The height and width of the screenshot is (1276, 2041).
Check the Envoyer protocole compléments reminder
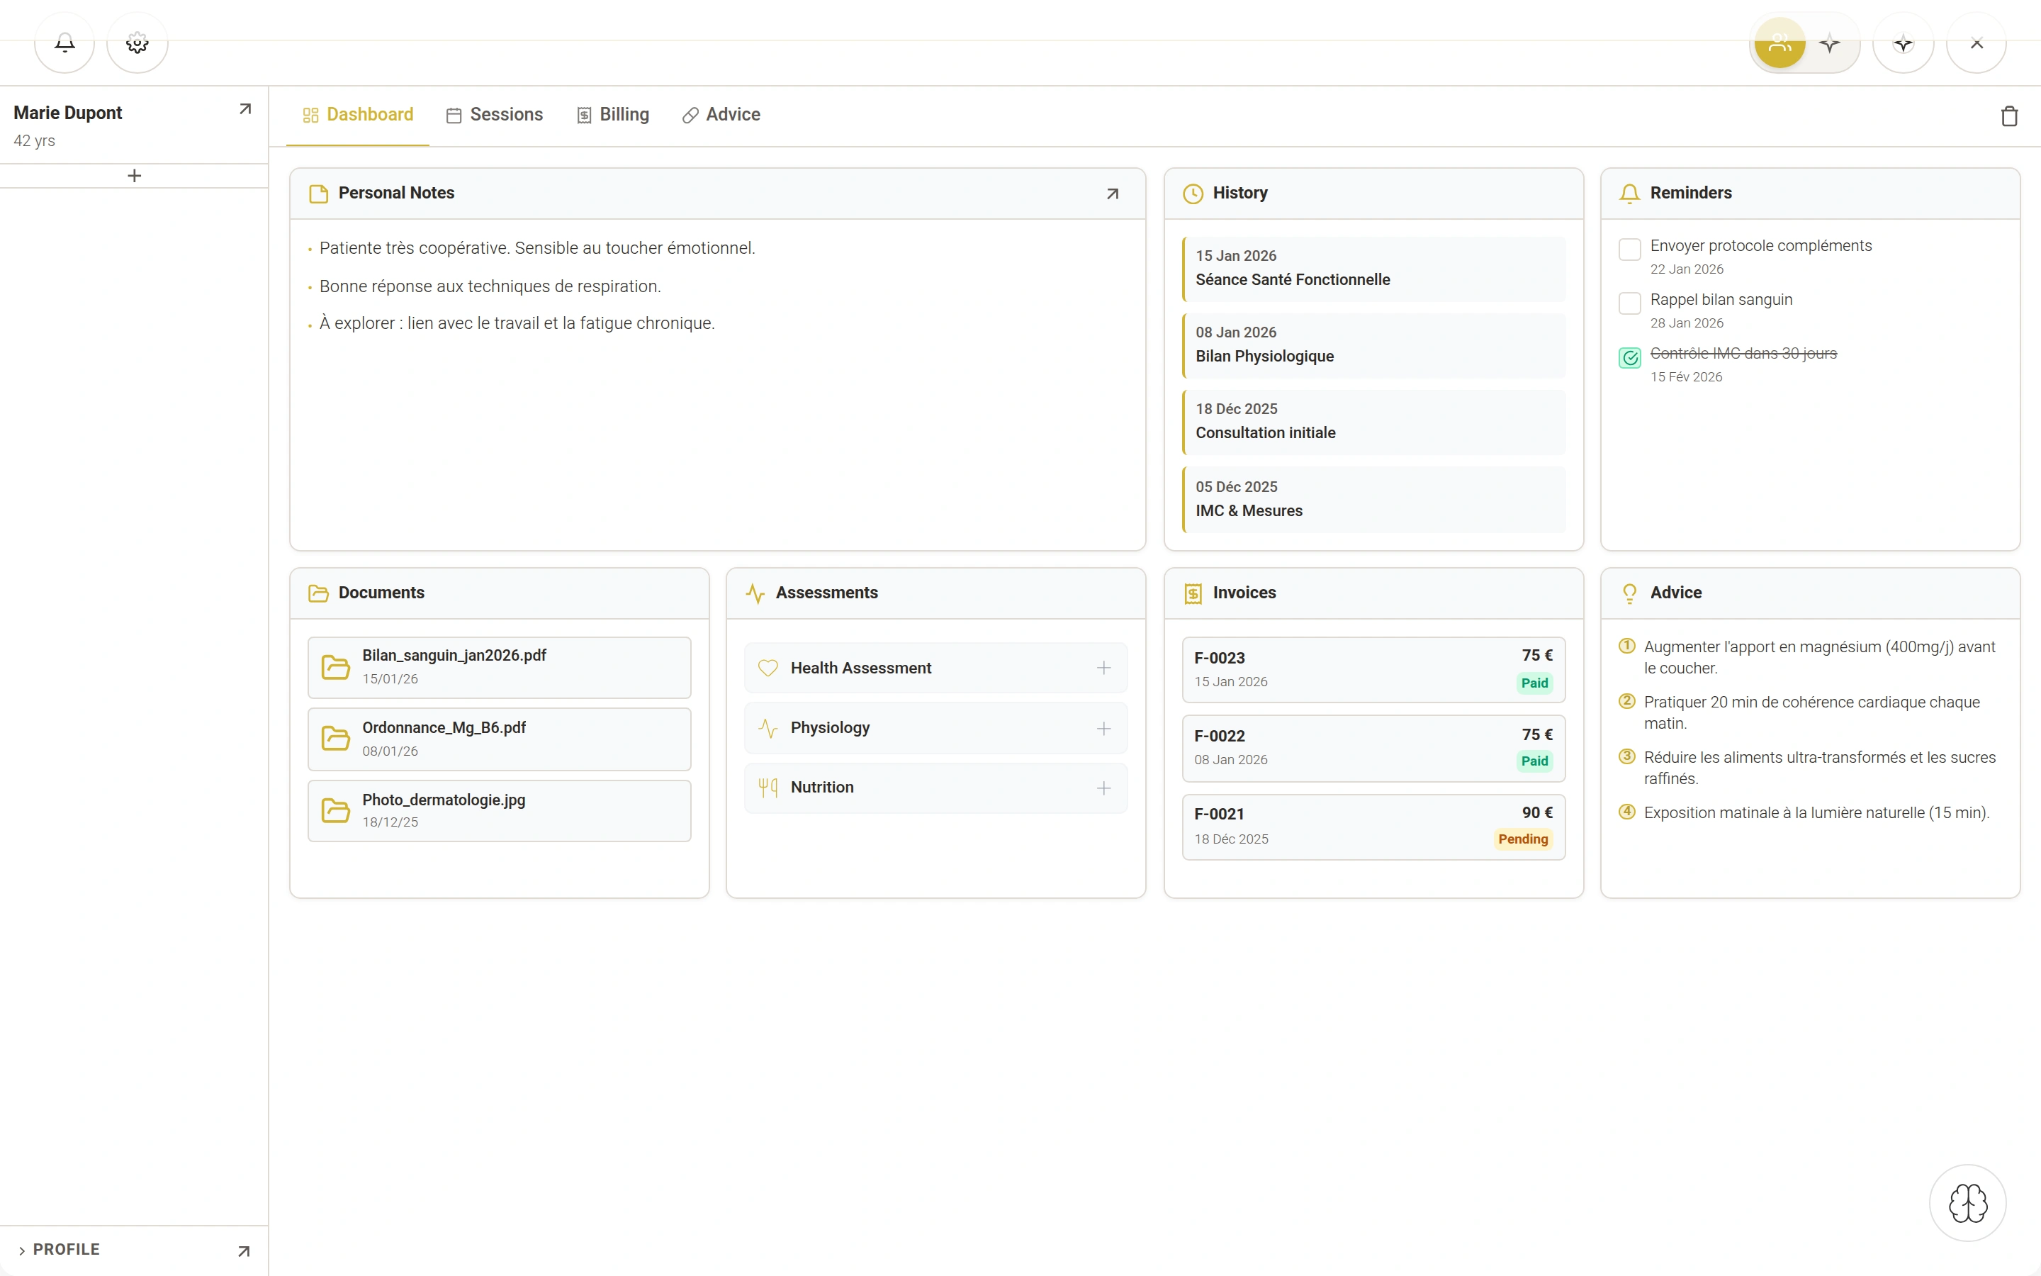[1629, 249]
